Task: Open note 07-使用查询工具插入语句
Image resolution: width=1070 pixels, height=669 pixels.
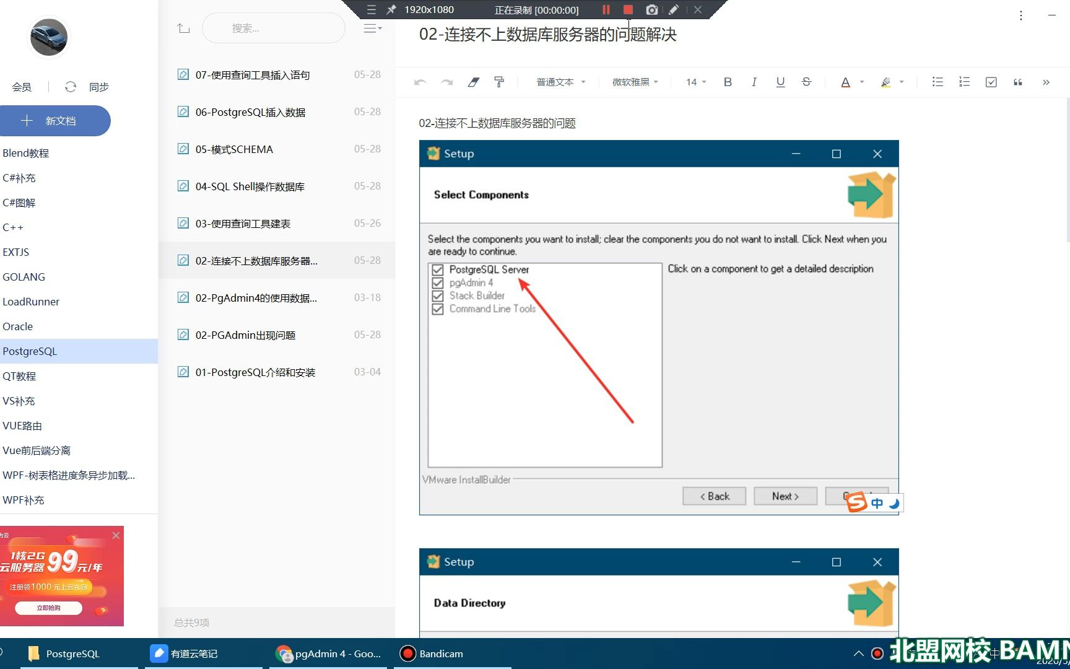Action: 277,74
